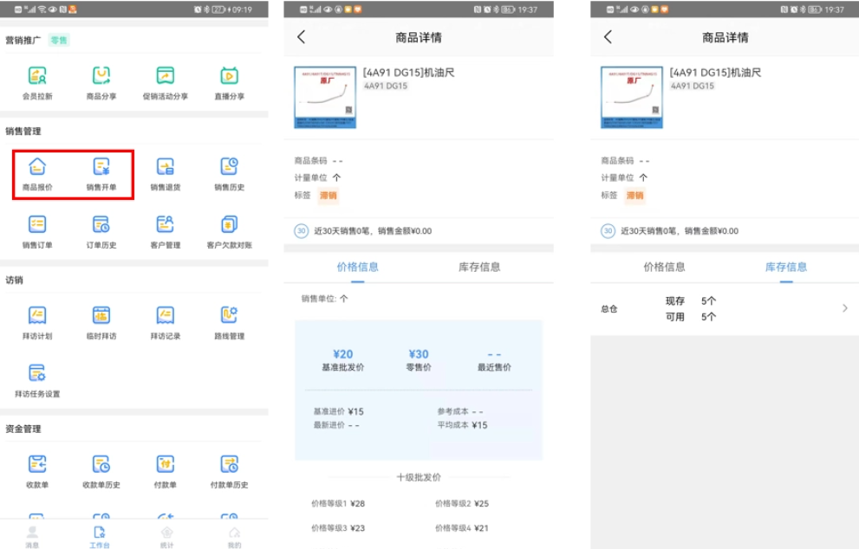Select the 最近售价 label

(x=494, y=367)
